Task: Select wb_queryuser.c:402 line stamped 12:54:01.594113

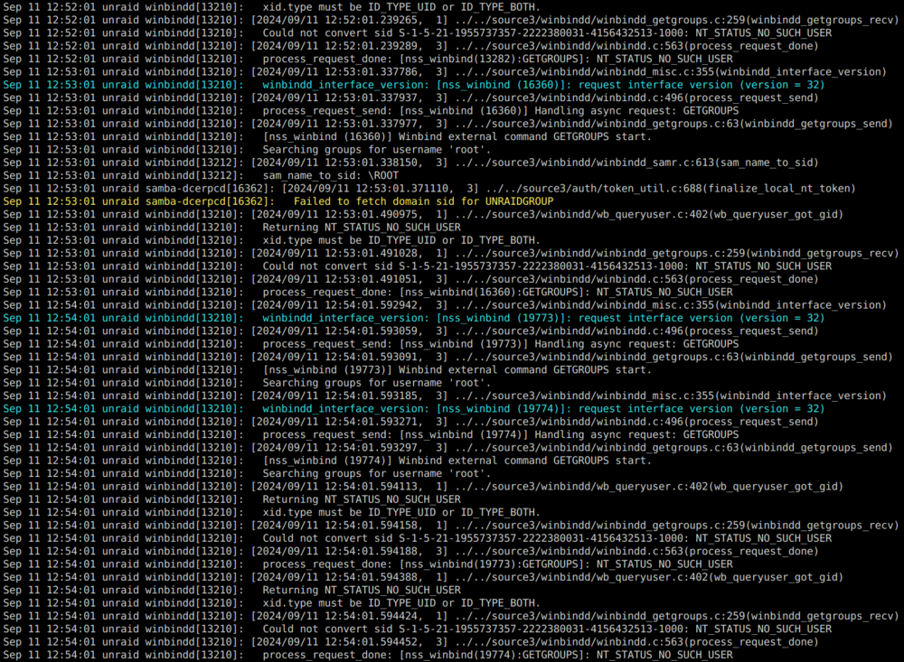Action: tap(423, 486)
